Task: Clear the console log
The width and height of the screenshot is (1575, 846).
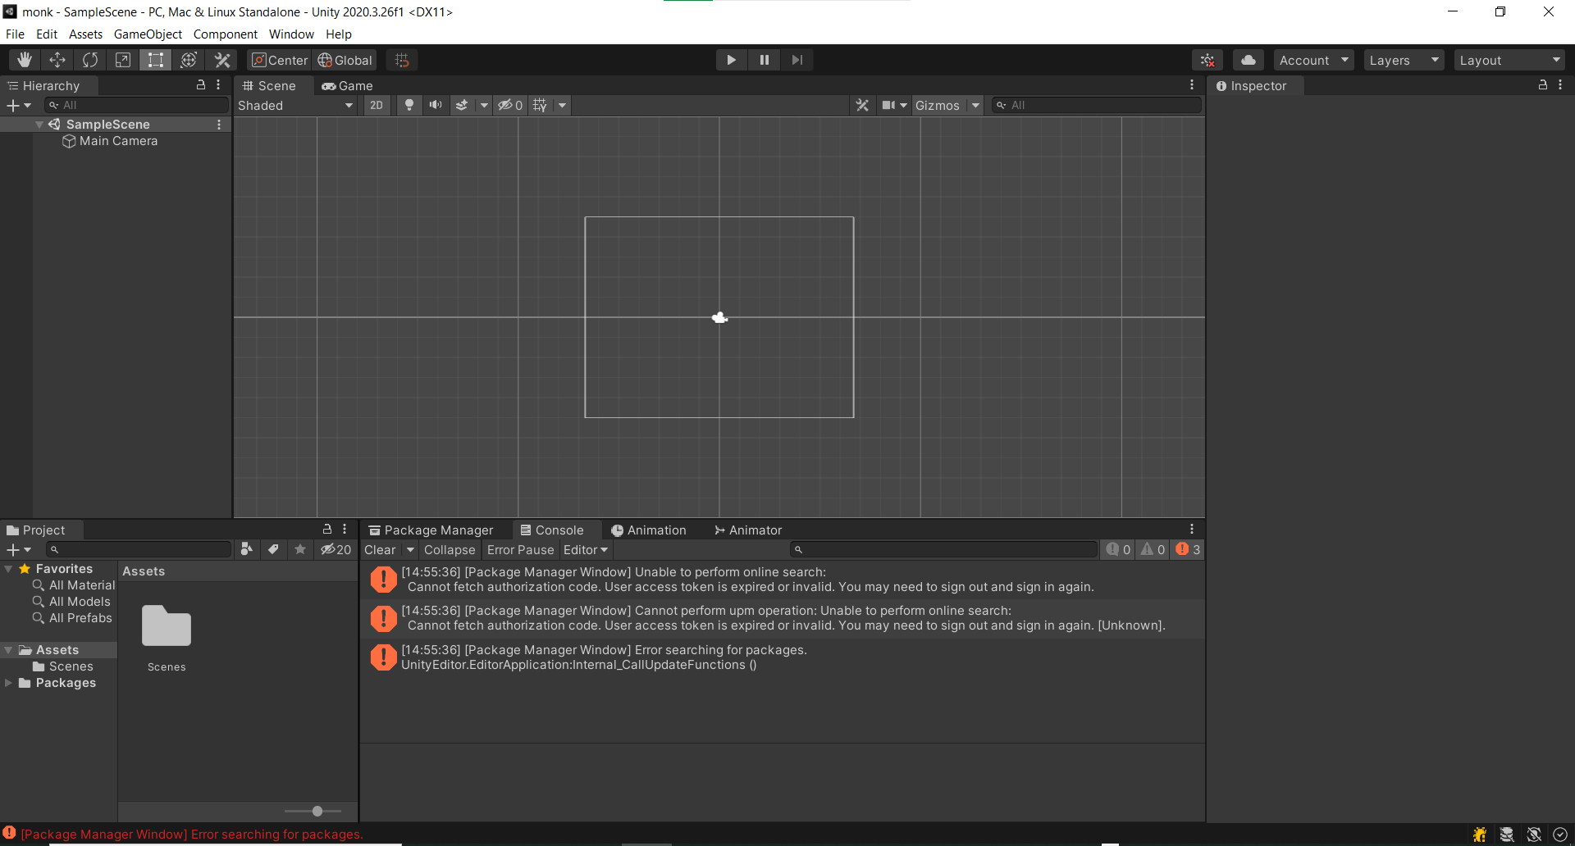Action: [x=380, y=550]
